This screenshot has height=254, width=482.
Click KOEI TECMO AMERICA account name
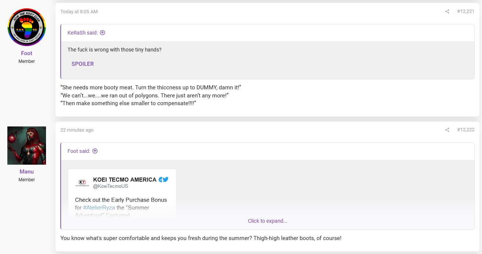pyautogui.click(x=125, y=179)
